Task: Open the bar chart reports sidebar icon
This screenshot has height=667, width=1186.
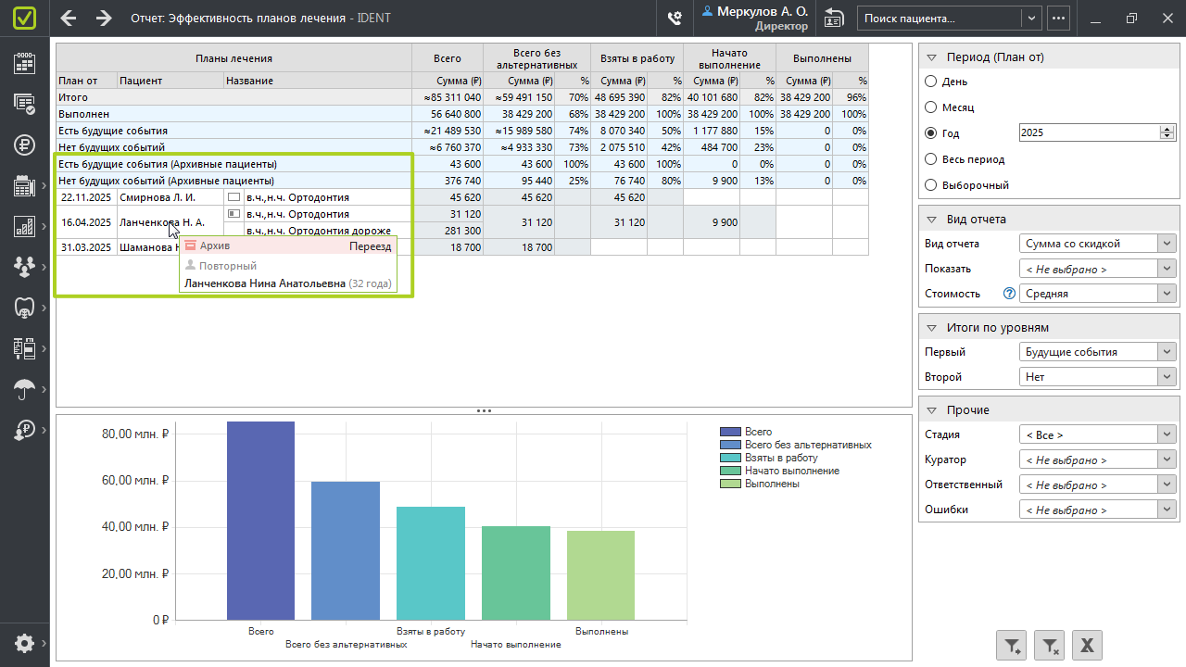Action: coord(24,226)
